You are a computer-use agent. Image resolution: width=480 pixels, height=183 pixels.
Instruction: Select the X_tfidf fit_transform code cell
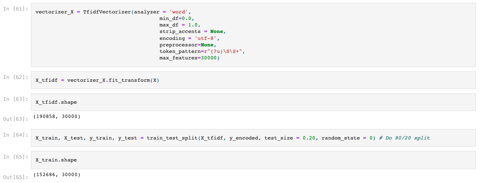point(253,80)
